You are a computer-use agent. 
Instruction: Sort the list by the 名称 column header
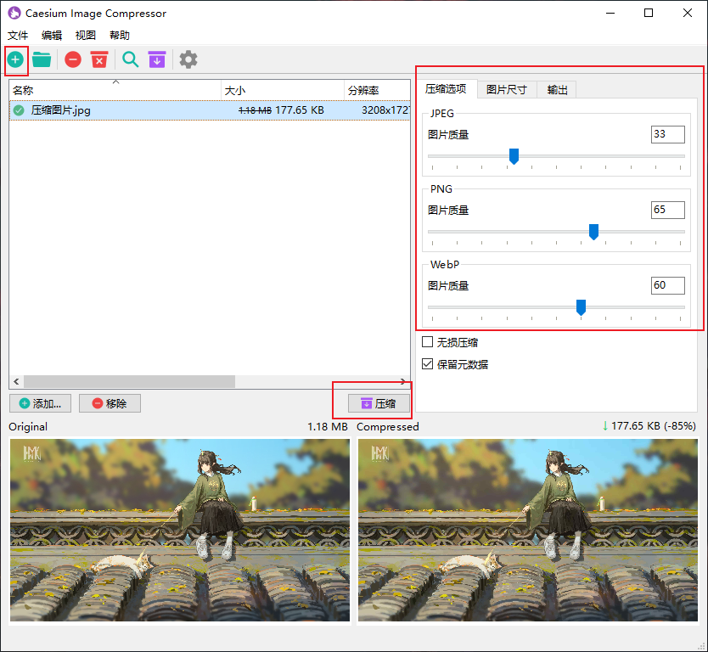click(x=115, y=90)
